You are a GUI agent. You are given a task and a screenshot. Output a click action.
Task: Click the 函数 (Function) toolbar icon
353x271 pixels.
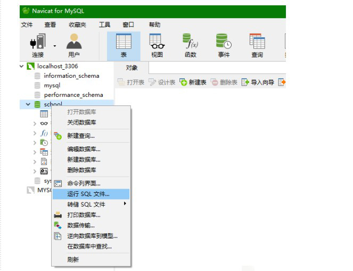(190, 45)
